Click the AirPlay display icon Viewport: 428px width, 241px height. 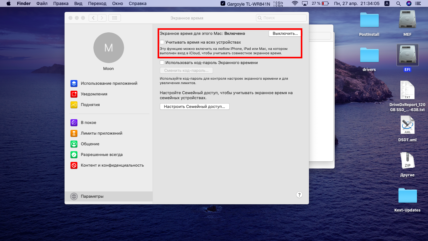(305, 3)
